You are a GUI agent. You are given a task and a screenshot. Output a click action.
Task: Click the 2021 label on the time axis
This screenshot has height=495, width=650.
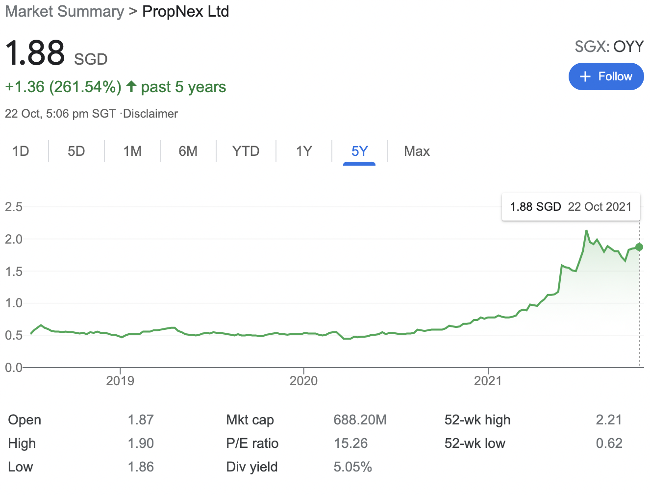(x=488, y=381)
